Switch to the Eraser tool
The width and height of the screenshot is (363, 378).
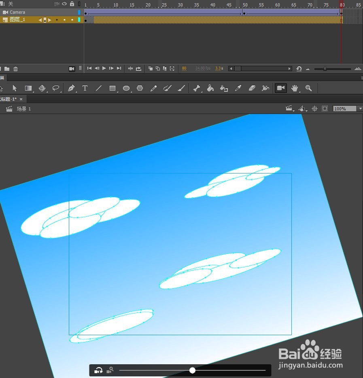click(252, 88)
